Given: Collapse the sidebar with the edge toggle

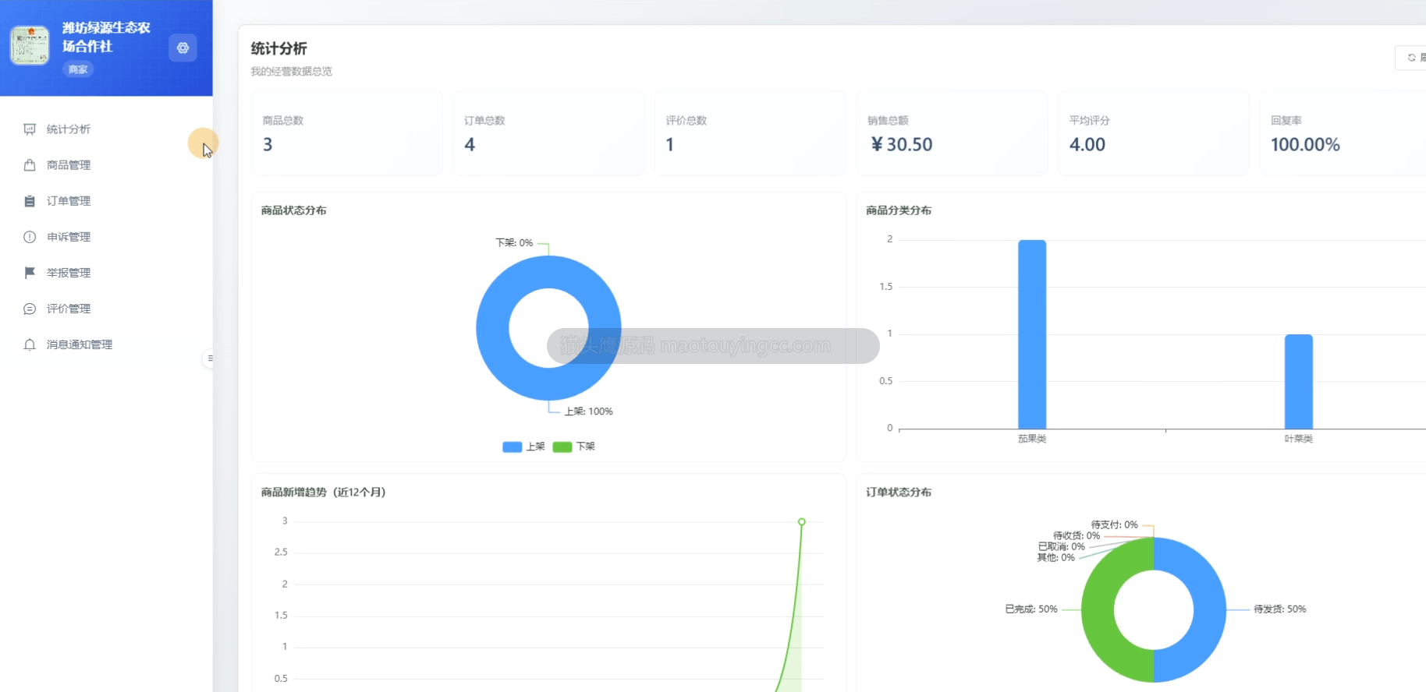Looking at the screenshot, I should pos(209,358).
